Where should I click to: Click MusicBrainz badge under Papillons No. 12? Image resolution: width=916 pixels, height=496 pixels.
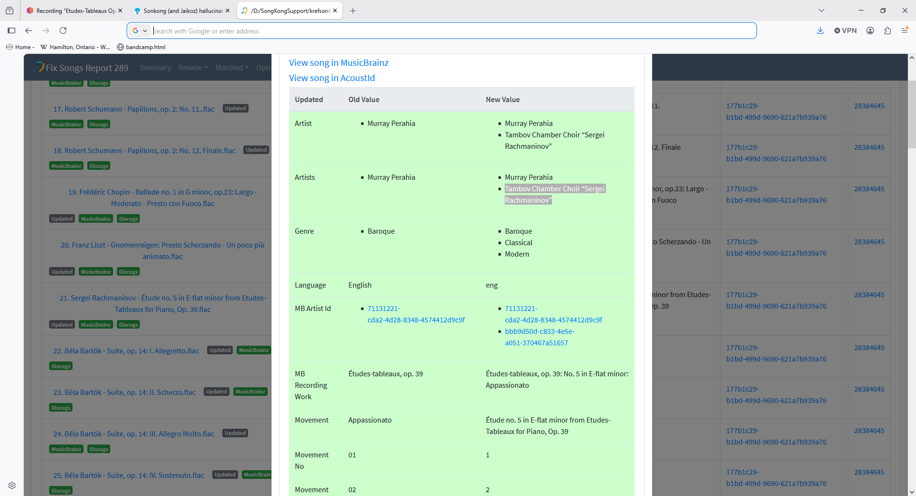click(x=66, y=165)
